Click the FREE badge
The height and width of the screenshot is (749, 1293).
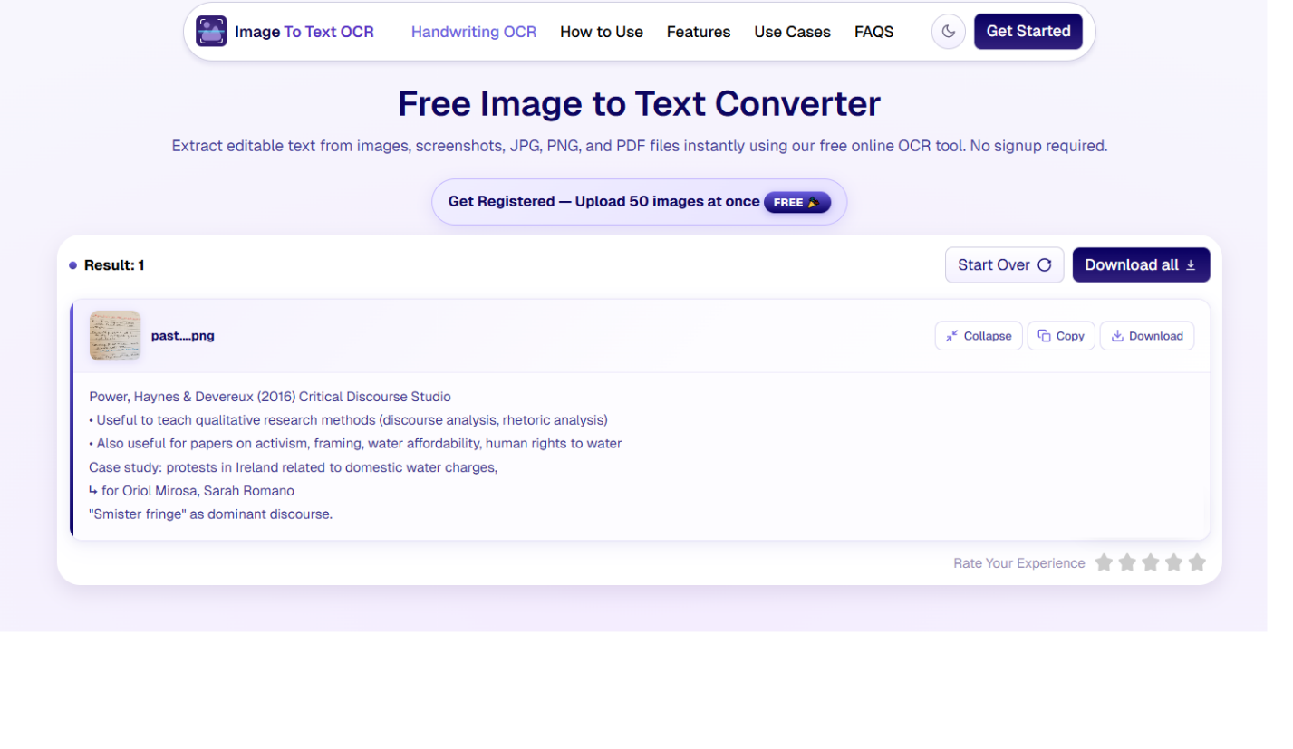click(797, 202)
